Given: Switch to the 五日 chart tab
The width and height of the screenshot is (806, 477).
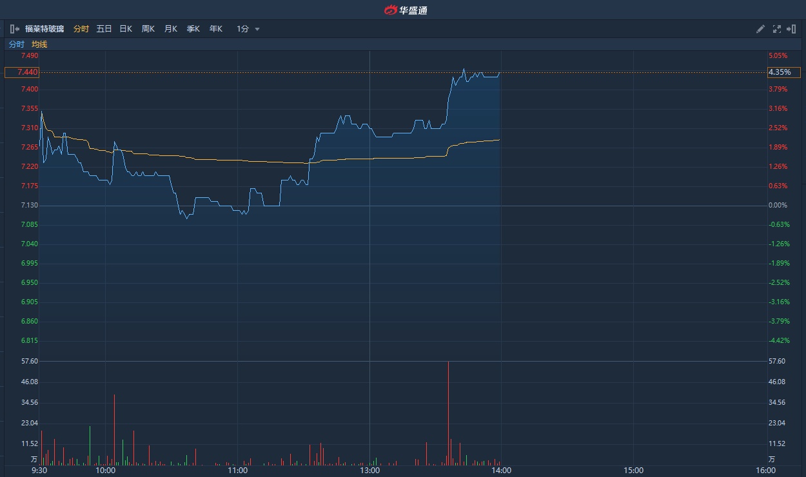Looking at the screenshot, I should (104, 29).
